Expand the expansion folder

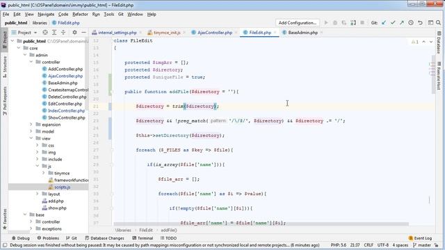31,124
